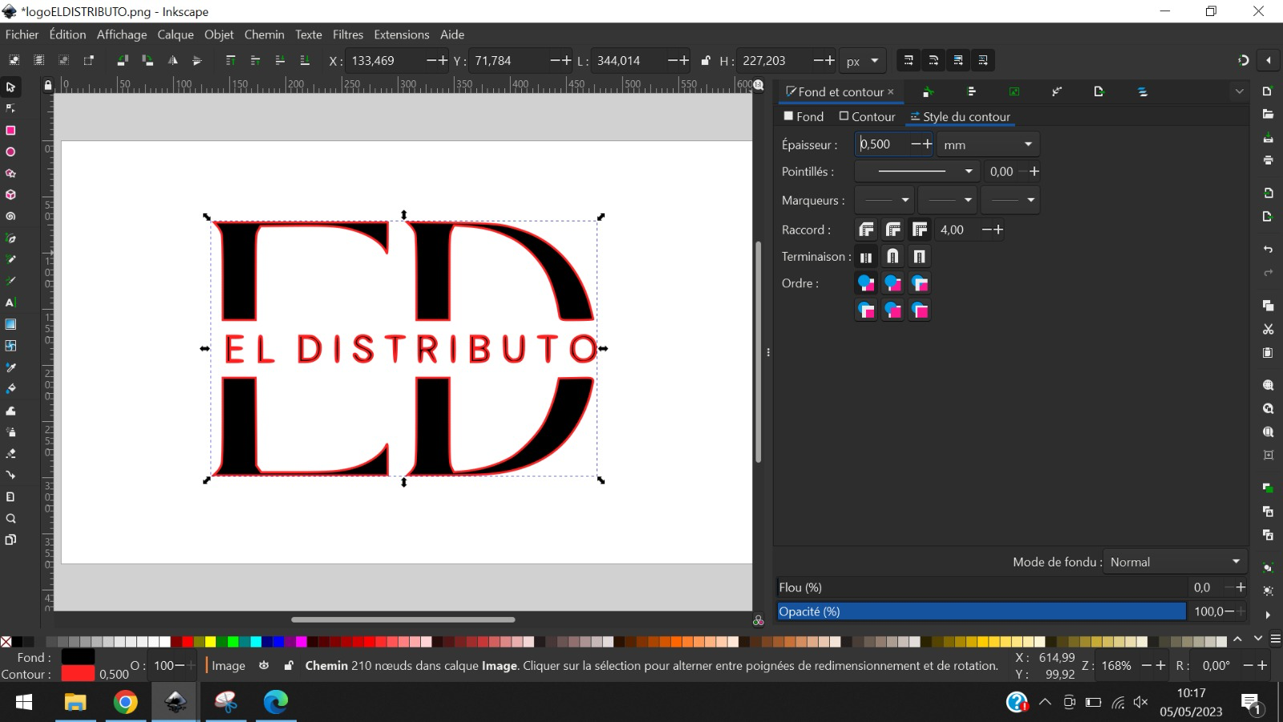Open the px units dropdown
The height and width of the screenshot is (722, 1283).
[x=862, y=61]
